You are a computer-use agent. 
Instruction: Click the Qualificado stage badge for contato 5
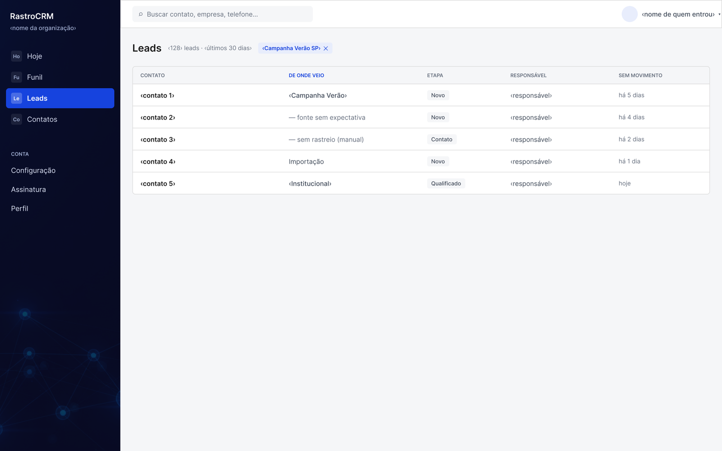click(x=446, y=184)
